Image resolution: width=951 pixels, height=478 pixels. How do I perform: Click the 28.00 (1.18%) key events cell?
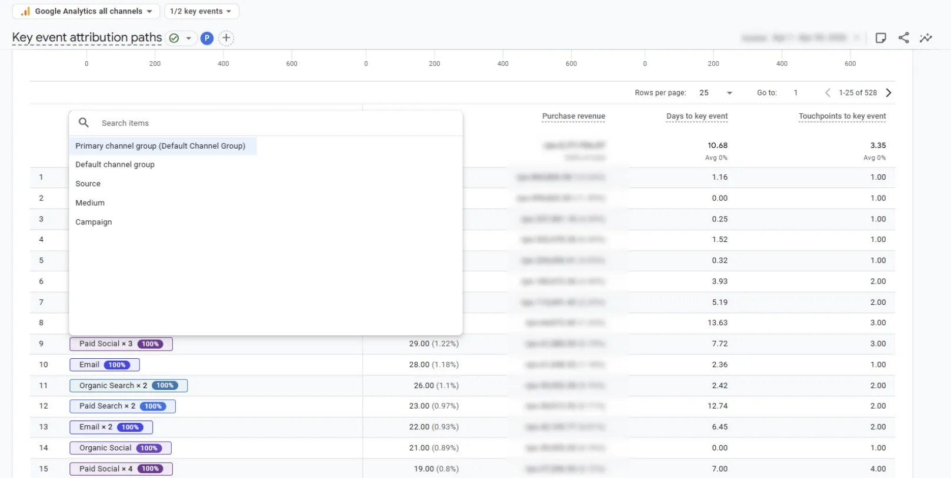[x=434, y=365]
